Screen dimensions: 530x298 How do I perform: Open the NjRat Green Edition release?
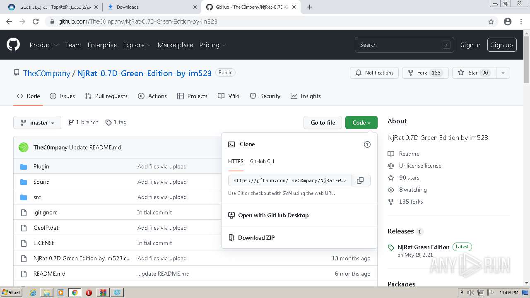[423, 247]
